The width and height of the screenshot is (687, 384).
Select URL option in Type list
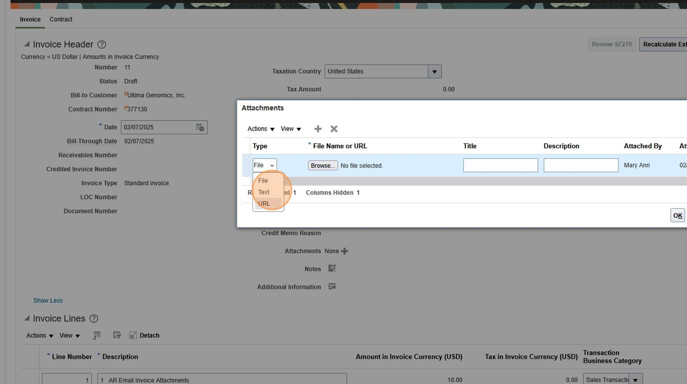click(x=264, y=204)
